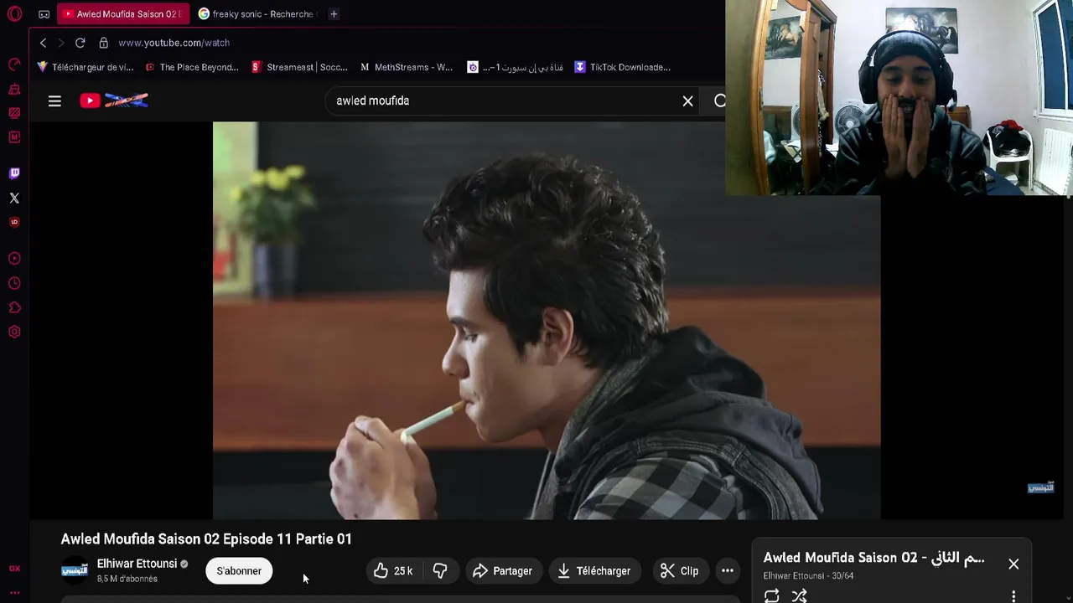Screen dimensions: 1073x603
Task: Click the GX Corner icon at sidebar bottom
Action: pyautogui.click(x=14, y=569)
